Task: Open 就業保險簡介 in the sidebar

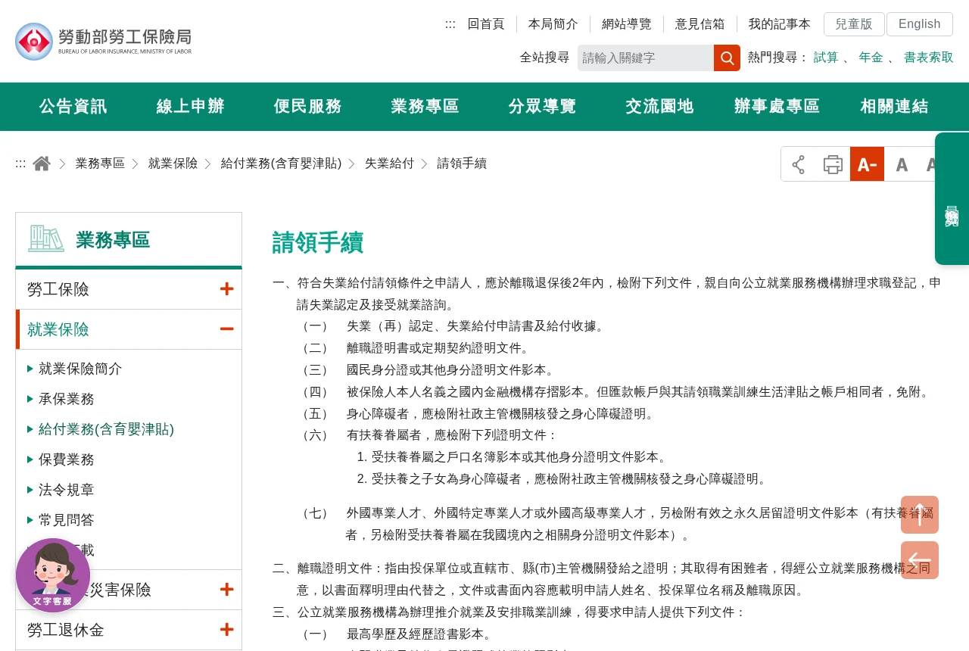Action: point(80,369)
